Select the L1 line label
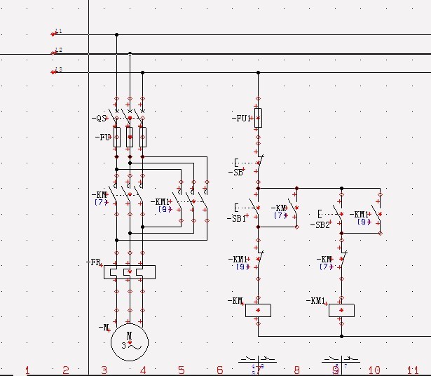 coord(58,32)
